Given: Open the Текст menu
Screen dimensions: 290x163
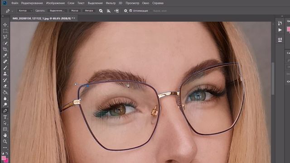Looking at the screenshot, I should [81, 3].
